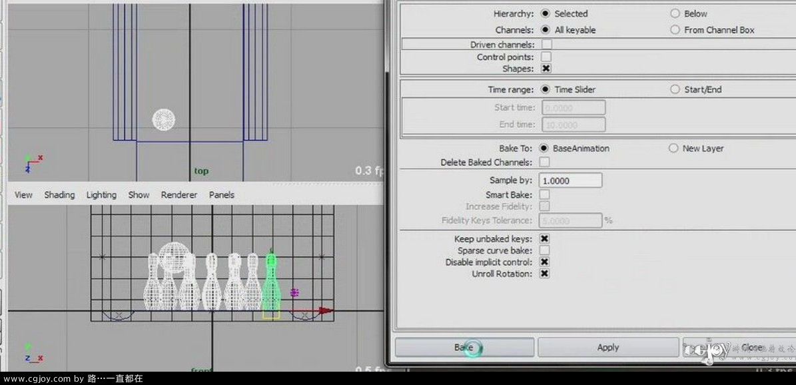This screenshot has height=385, width=796.
Task: Click the Sample by input field
Action: pos(571,181)
